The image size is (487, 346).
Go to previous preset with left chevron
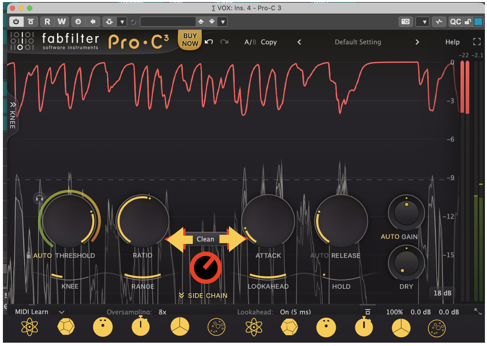point(299,42)
